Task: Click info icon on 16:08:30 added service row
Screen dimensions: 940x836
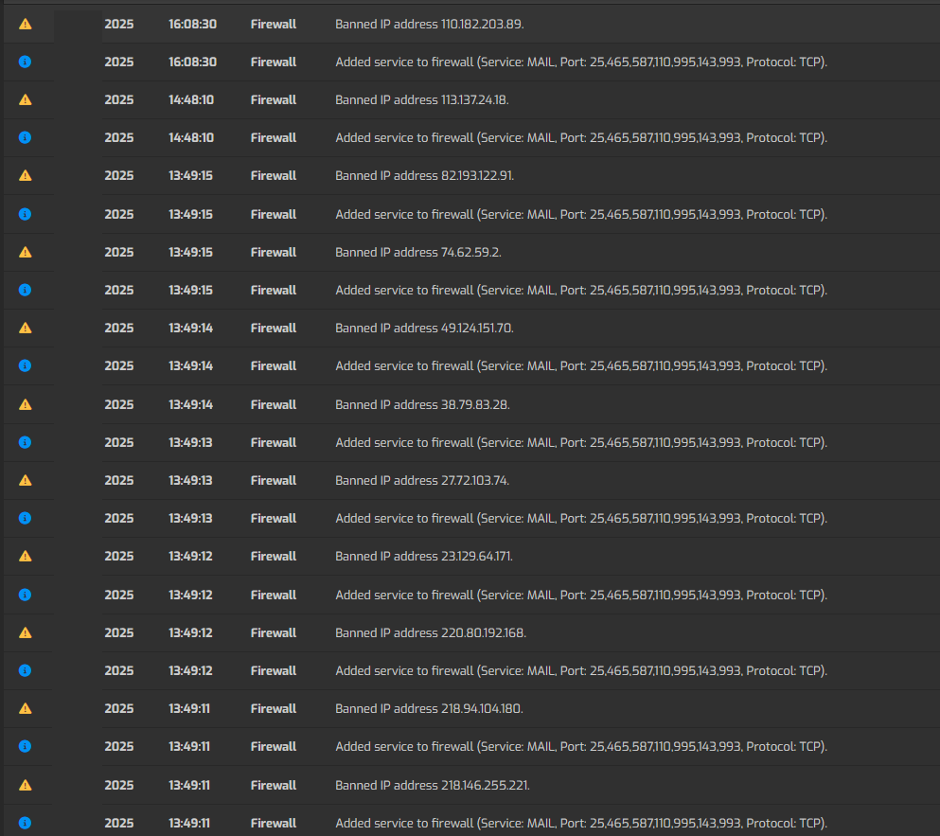Action: (26, 62)
